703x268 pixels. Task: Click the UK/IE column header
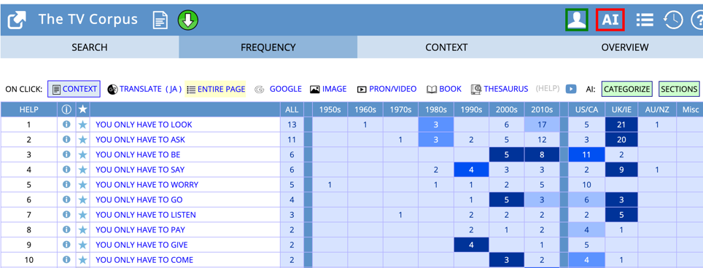coord(621,110)
